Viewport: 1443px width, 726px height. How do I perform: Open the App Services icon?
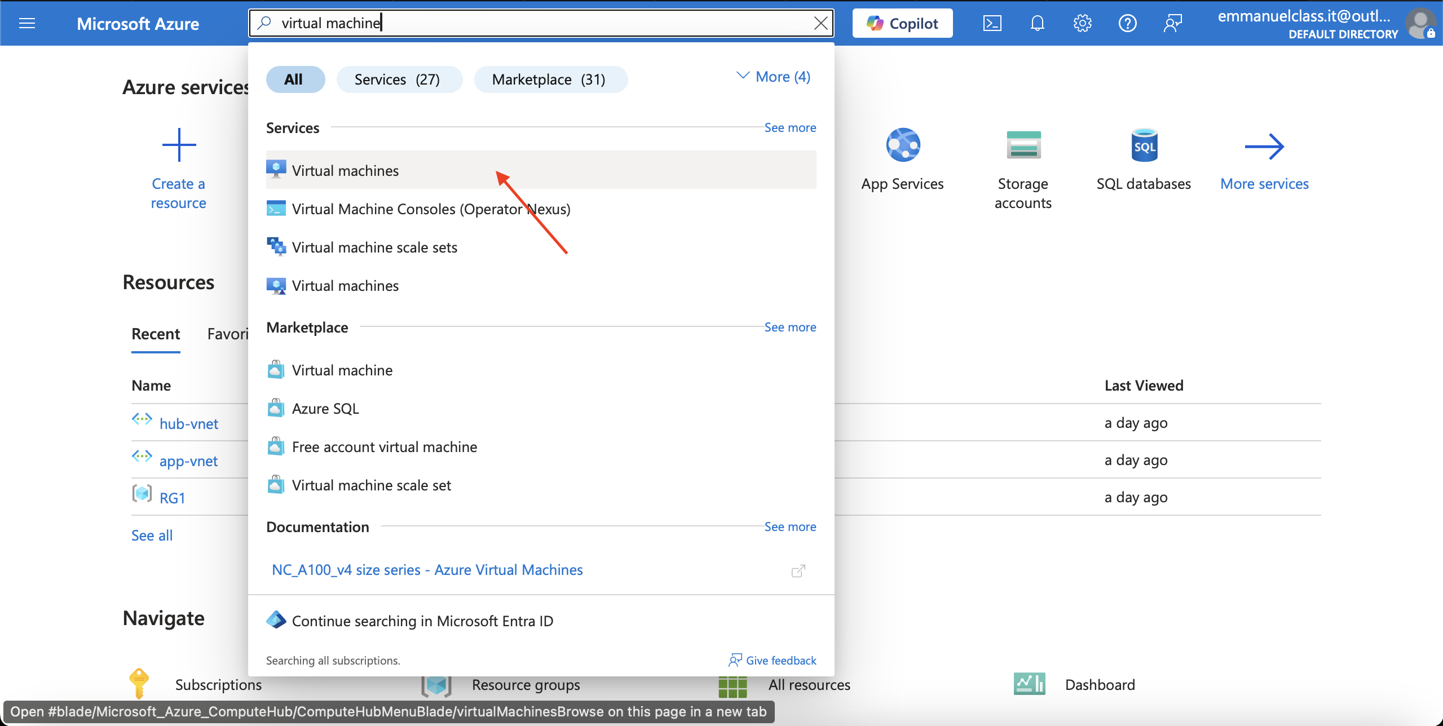point(903,145)
